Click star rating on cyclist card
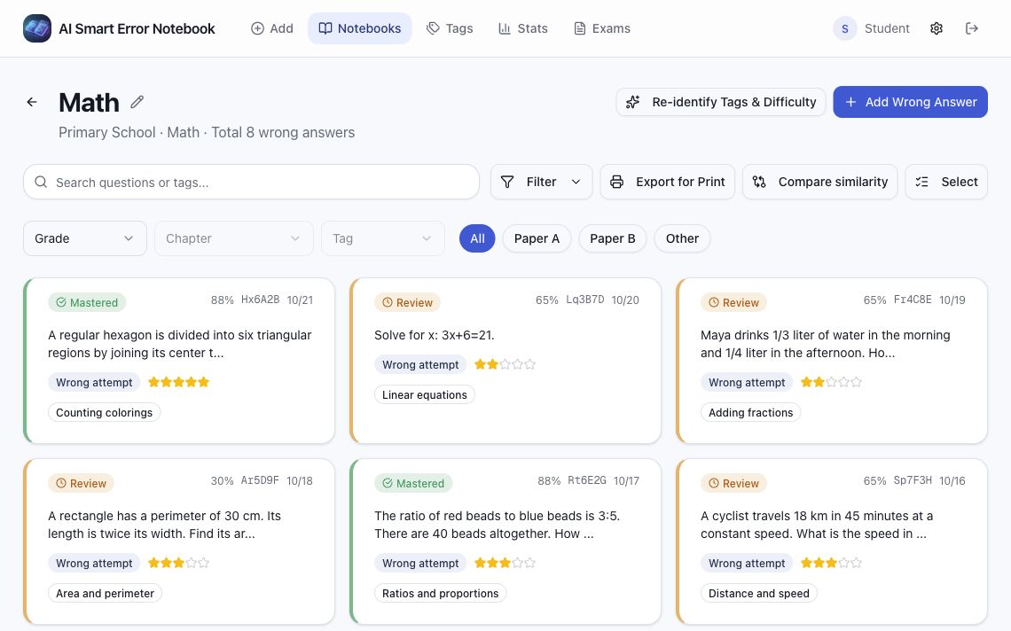 point(831,563)
